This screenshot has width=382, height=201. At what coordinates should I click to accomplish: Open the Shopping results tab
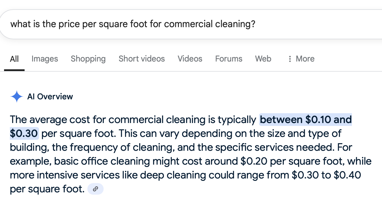tap(88, 59)
